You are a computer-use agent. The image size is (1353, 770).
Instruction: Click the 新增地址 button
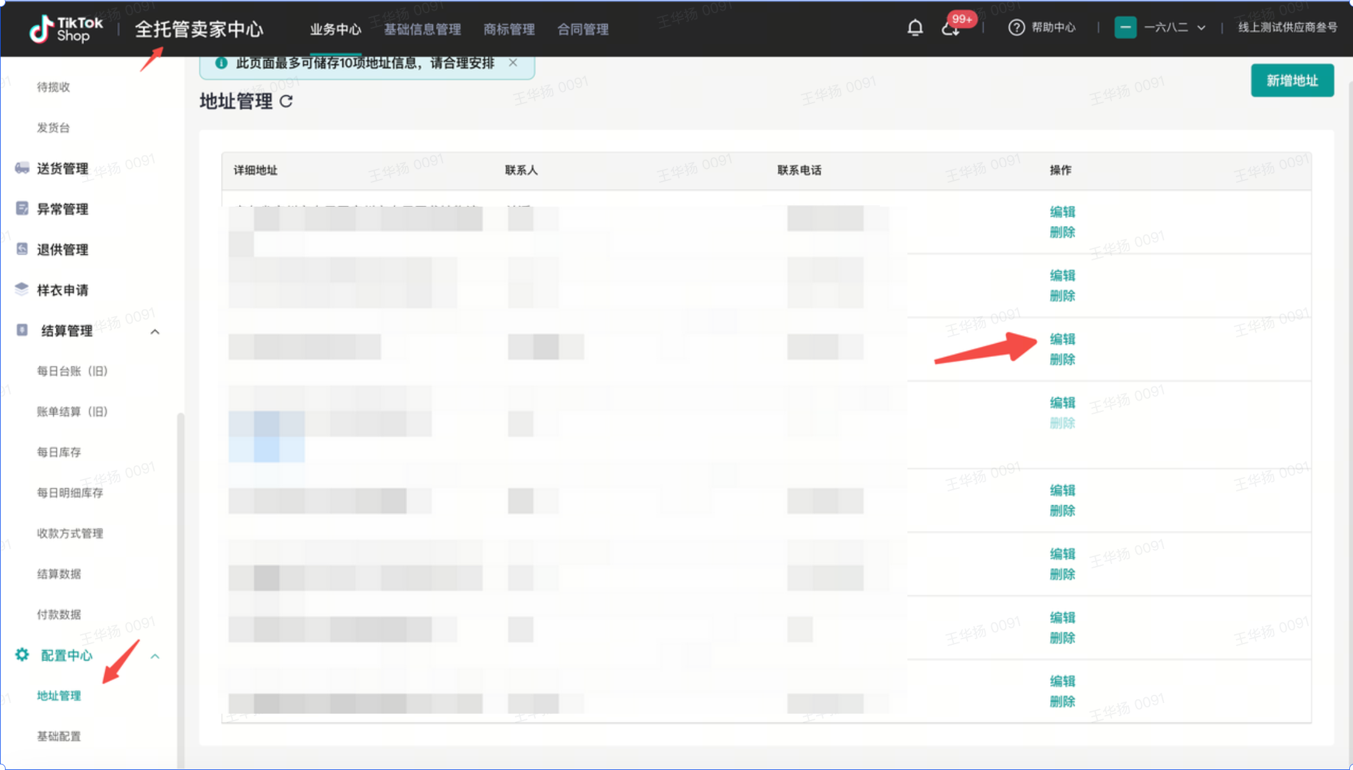[x=1292, y=80]
